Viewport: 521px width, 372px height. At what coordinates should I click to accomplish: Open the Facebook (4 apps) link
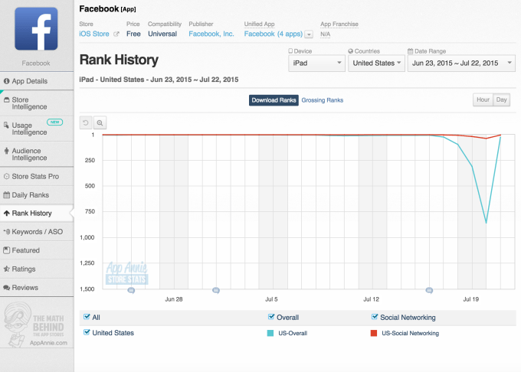(273, 34)
